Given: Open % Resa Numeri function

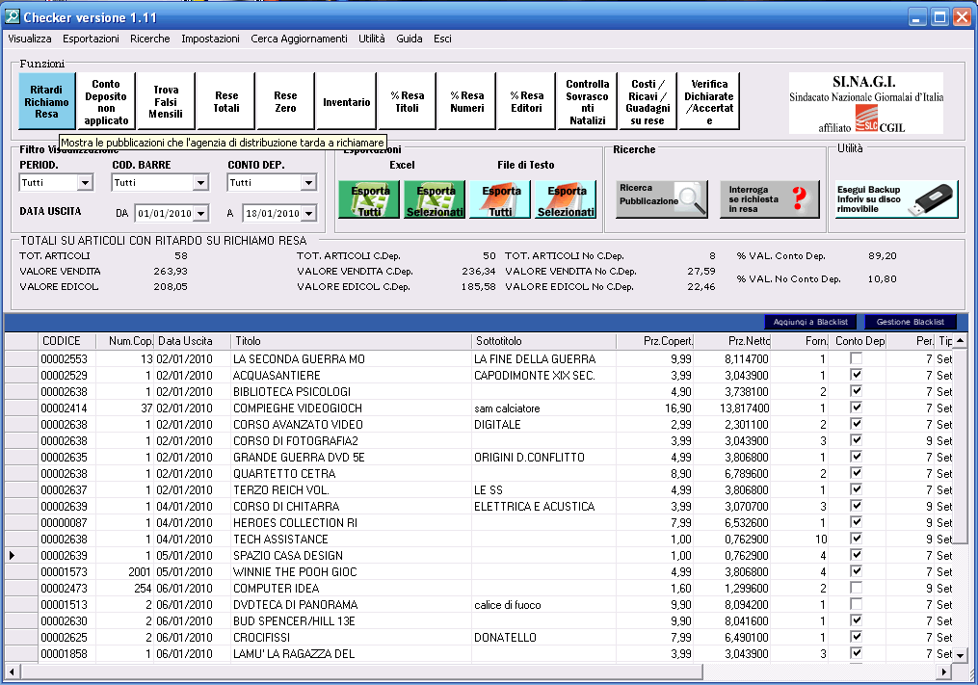Looking at the screenshot, I should (467, 101).
